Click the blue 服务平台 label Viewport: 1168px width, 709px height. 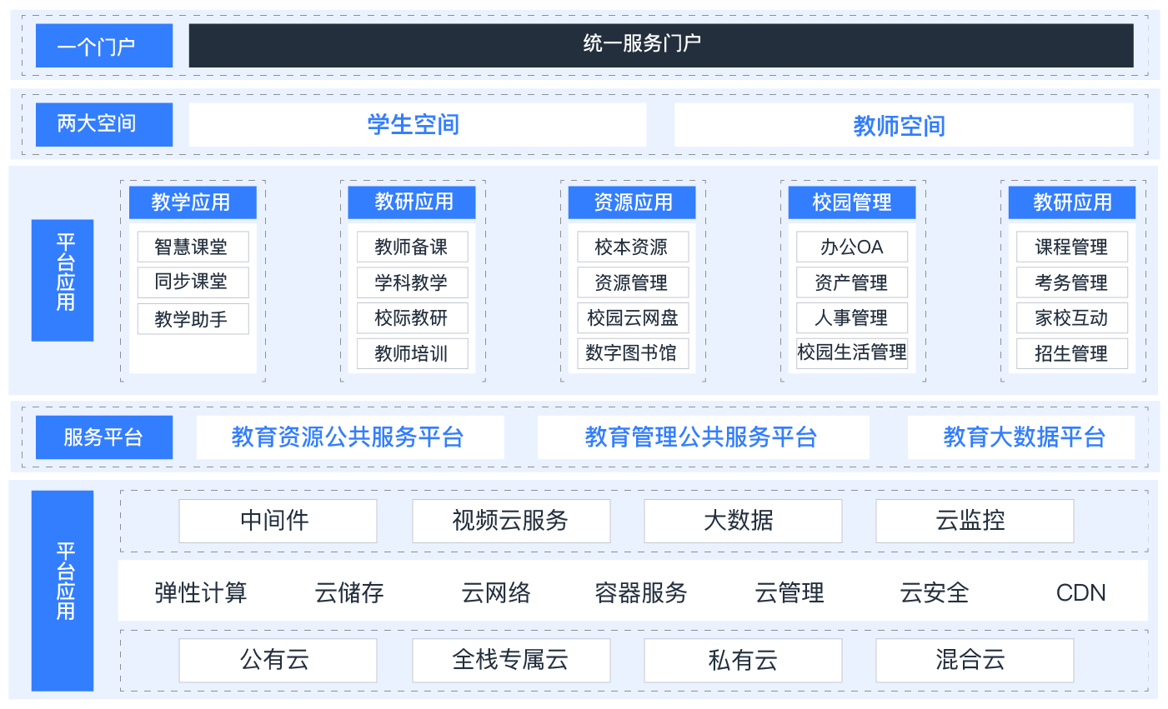104,437
